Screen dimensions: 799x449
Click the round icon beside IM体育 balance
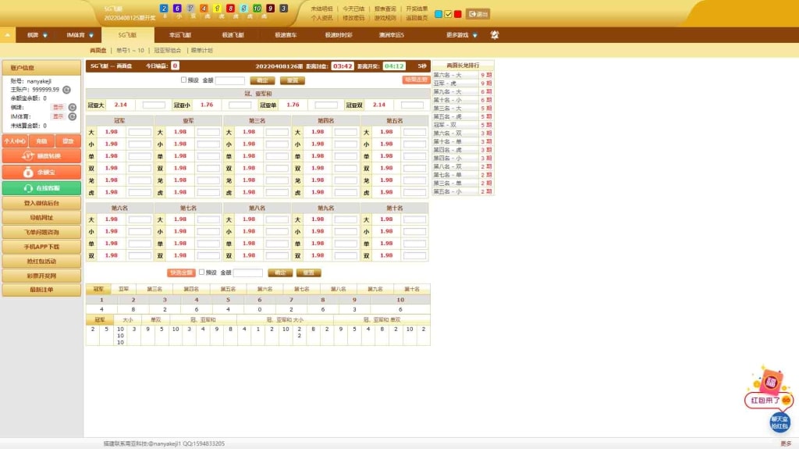point(73,116)
